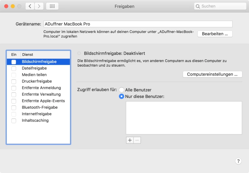Go forward with the right arrow button
The height and width of the screenshot is (173, 249).
39,6
